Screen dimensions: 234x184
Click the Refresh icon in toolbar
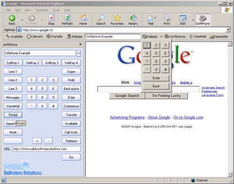pyautogui.click(x=68, y=18)
